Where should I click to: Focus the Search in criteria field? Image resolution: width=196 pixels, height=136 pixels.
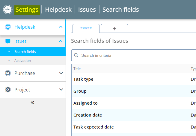click(135, 55)
